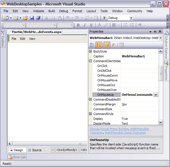170x167 pixels.
Task: Open the OnMouseUp value dropdown
Action: click(156, 95)
